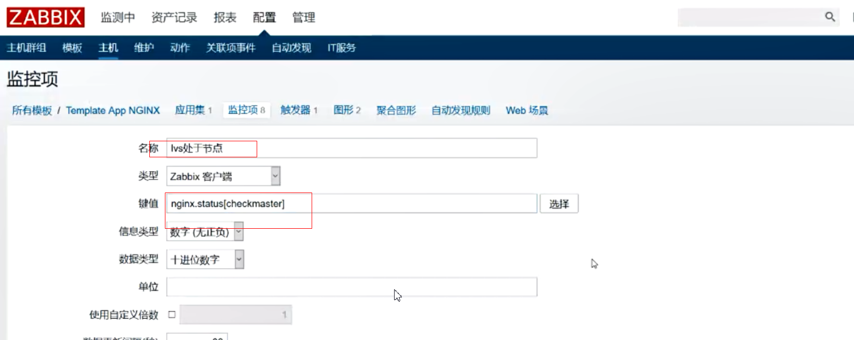Click the custom multiplier value field
The width and height of the screenshot is (854, 340).
click(236, 315)
